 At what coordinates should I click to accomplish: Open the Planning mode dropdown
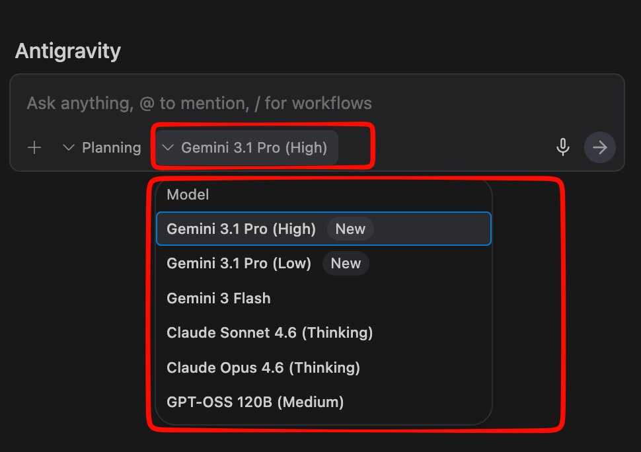tap(102, 147)
